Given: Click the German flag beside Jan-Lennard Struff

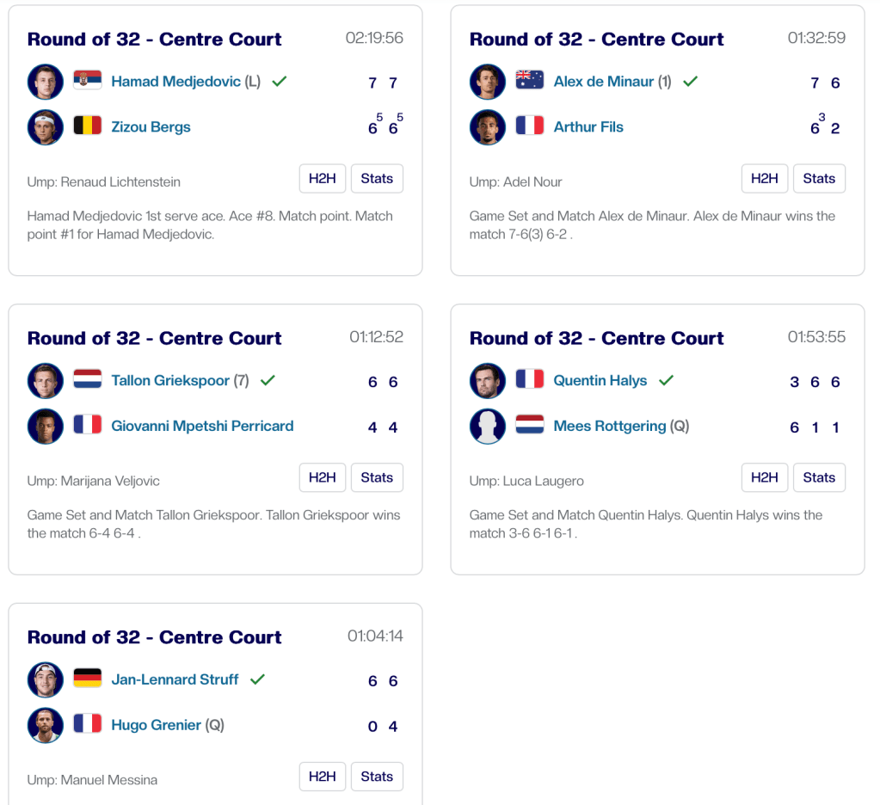Looking at the screenshot, I should pos(88,679).
